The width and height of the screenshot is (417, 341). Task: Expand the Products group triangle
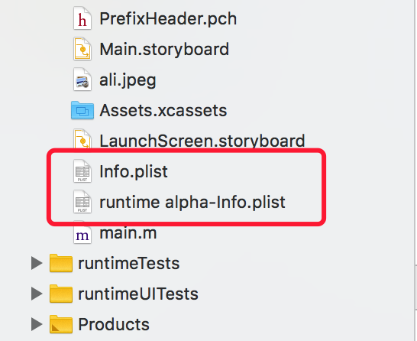(x=37, y=324)
